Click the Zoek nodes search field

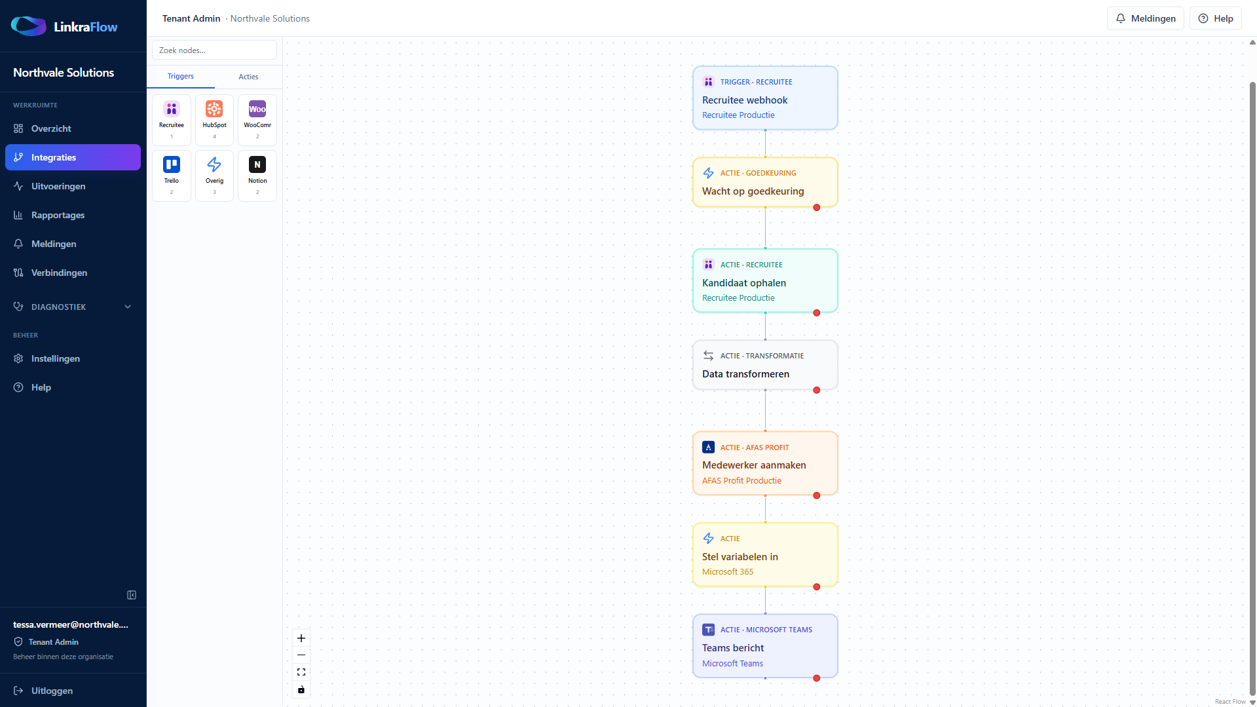214,50
